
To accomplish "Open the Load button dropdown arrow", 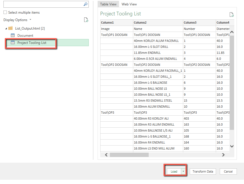I will click(183, 171).
